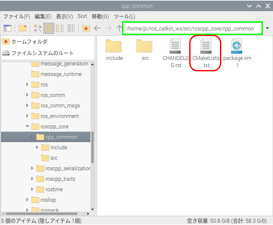This screenshot has height=225, width=273.
Task: Select ros_environment folder in tree
Action: pyautogui.click(x=55, y=116)
